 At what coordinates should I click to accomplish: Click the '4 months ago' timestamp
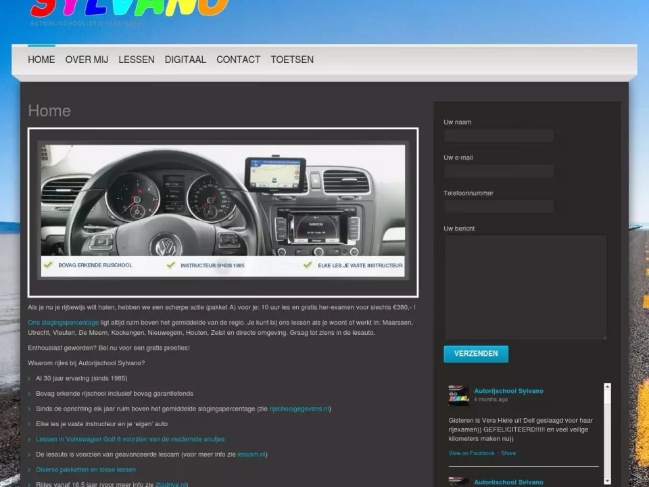[x=491, y=399]
